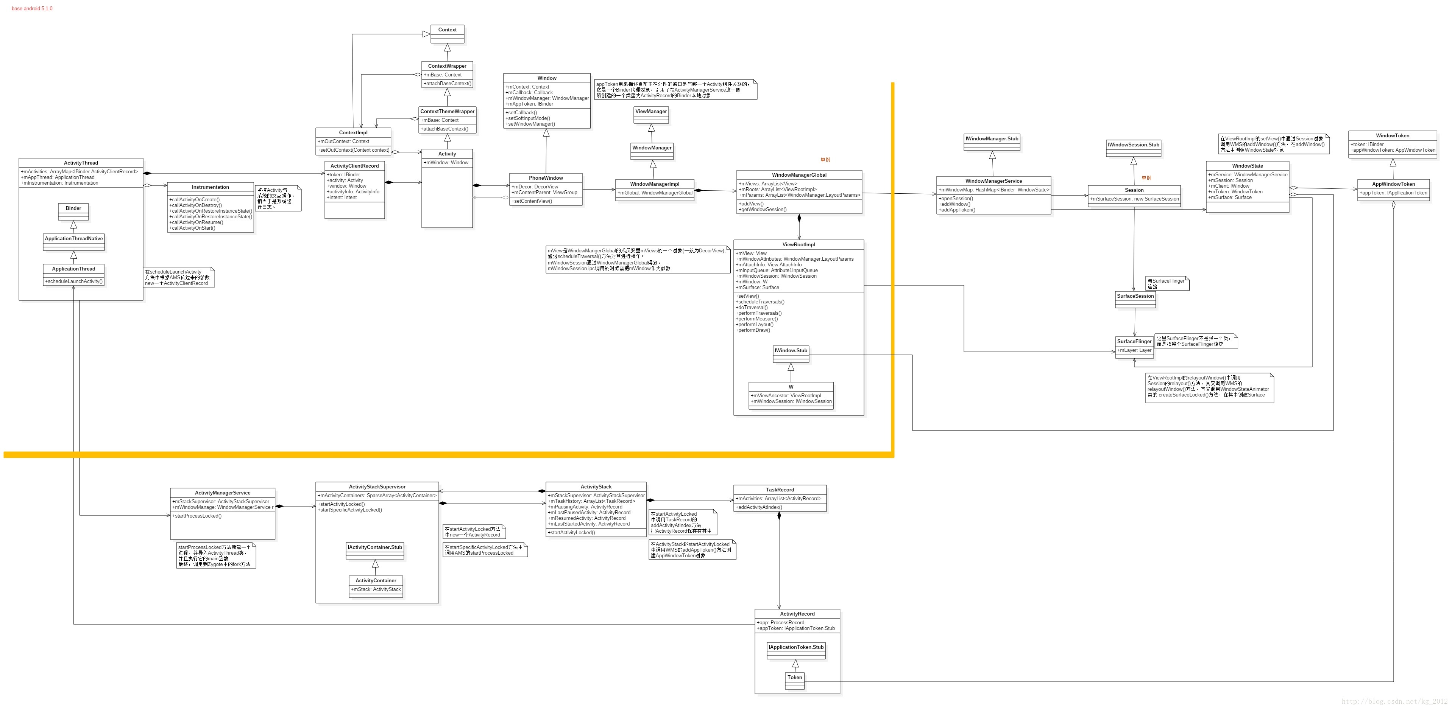1452x709 pixels.
Task: Select the Binder class box
Action: click(73, 212)
